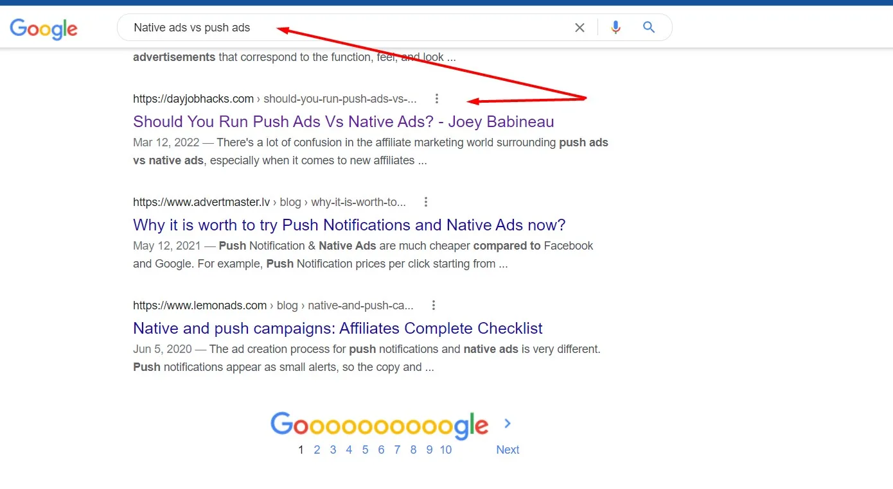The image size is (893, 489).
Task: Open three-dot menu for dayjobhacks.com result
Action: (x=437, y=99)
